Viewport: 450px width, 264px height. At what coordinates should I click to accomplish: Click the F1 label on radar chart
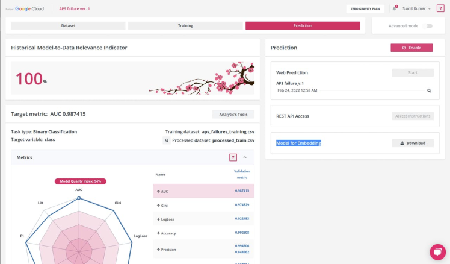(x=22, y=236)
